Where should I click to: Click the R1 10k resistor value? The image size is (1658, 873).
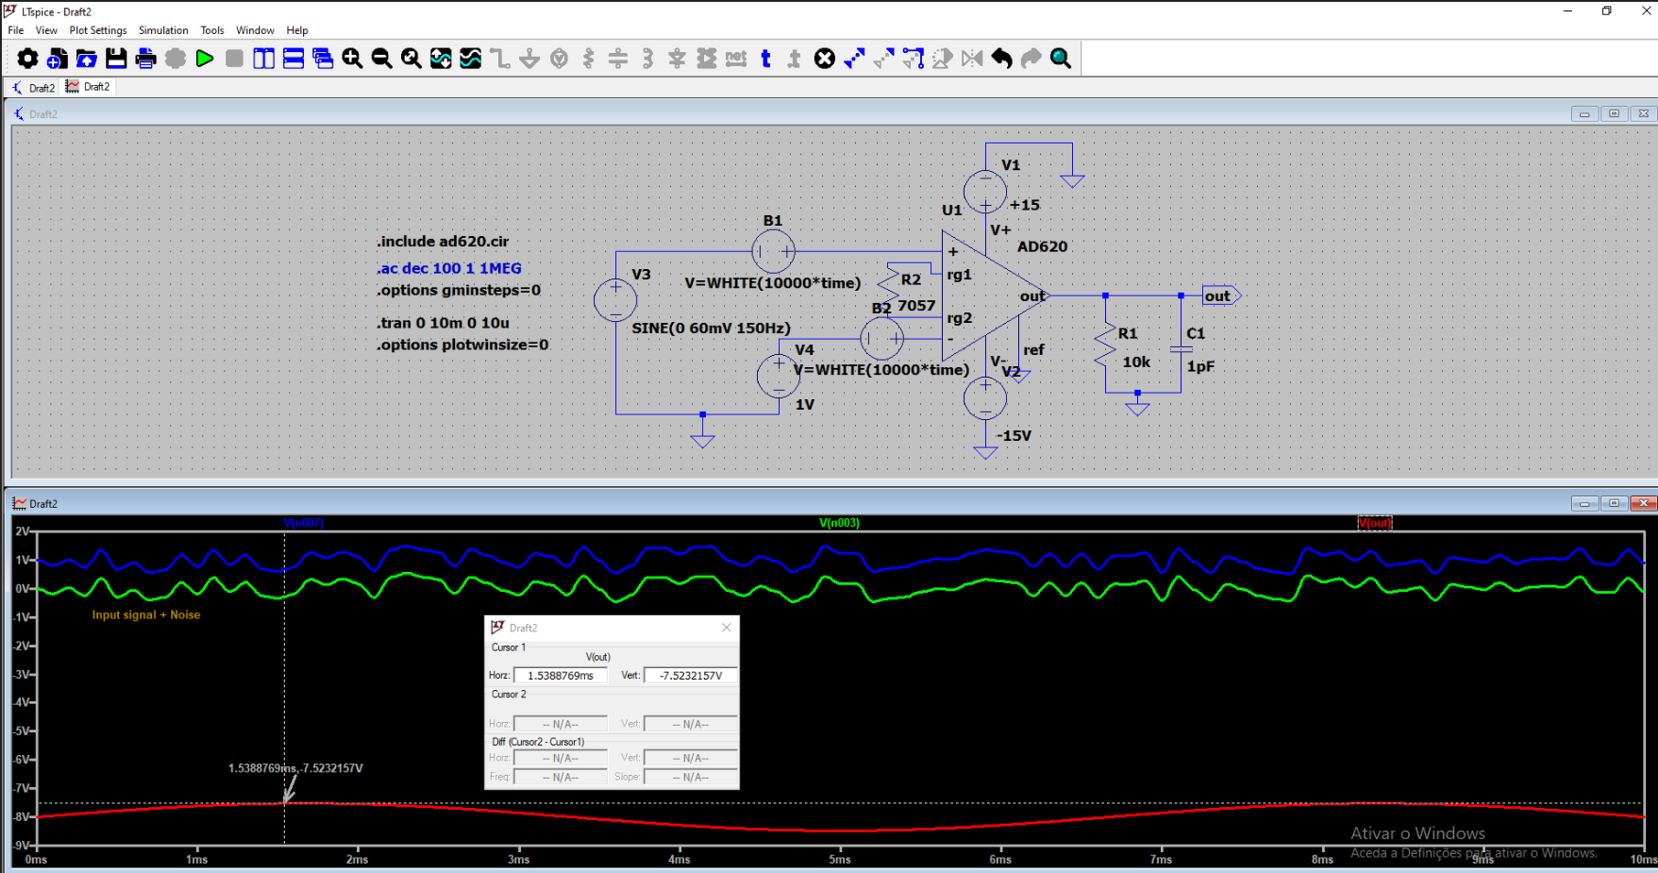pyautogui.click(x=1136, y=362)
